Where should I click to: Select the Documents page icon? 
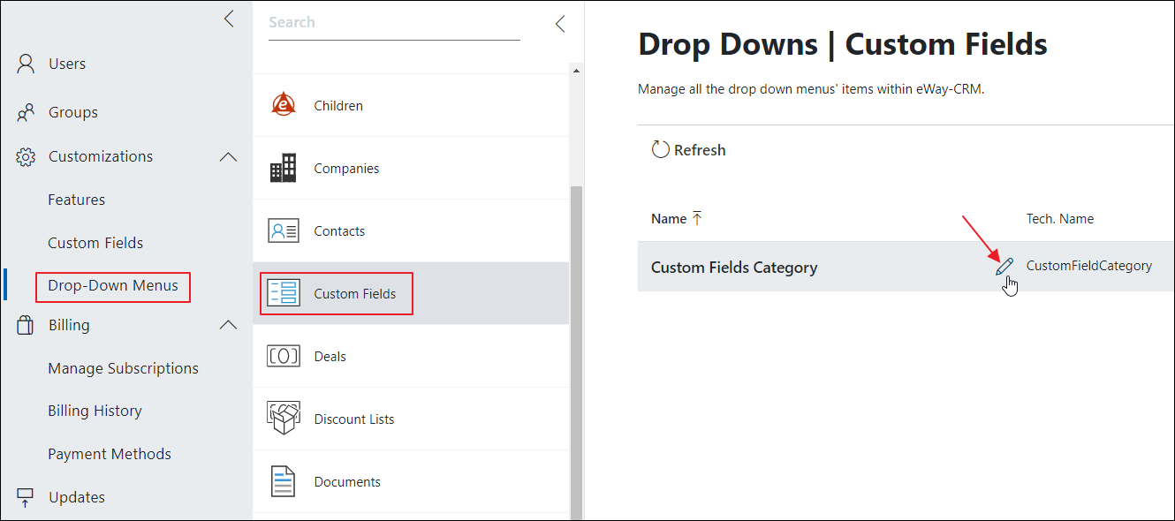click(x=283, y=481)
